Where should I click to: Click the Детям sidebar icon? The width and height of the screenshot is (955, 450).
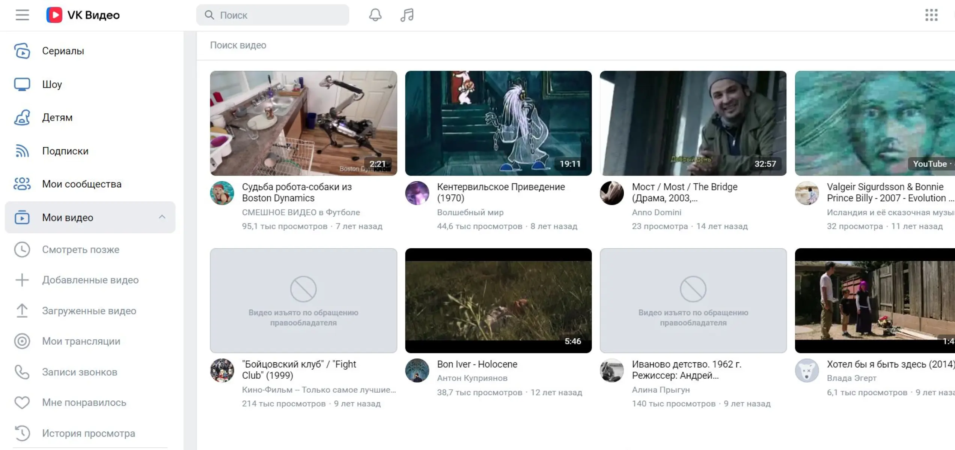[22, 117]
